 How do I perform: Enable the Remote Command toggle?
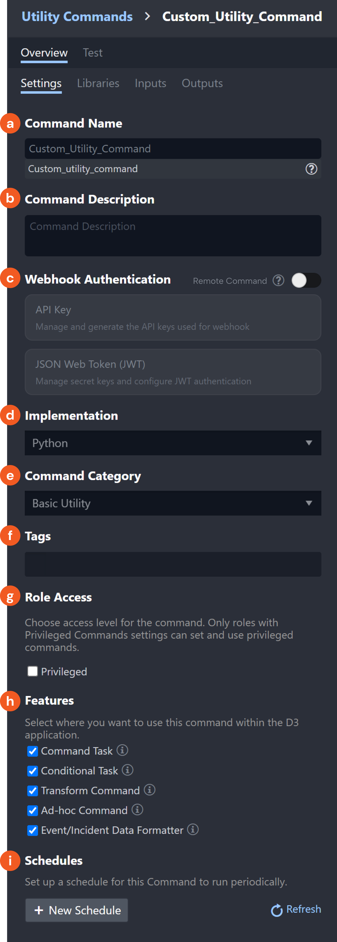(x=306, y=280)
